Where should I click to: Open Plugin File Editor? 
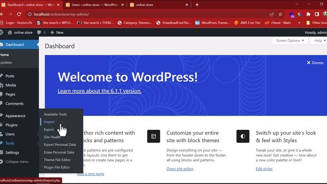click(x=57, y=167)
